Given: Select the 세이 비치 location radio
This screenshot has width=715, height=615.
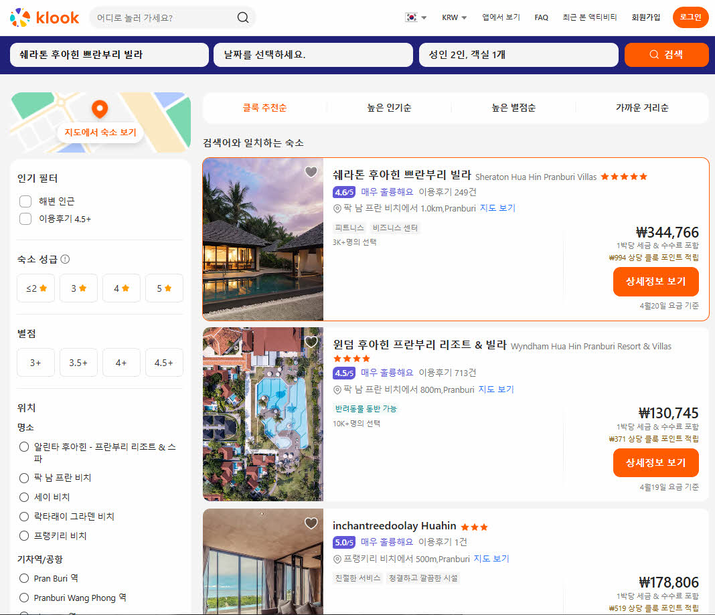Looking at the screenshot, I should [24, 497].
